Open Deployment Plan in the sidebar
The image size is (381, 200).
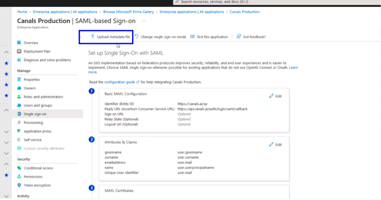[x=37, y=51]
